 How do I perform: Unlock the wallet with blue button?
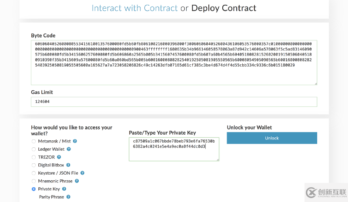point(272,138)
